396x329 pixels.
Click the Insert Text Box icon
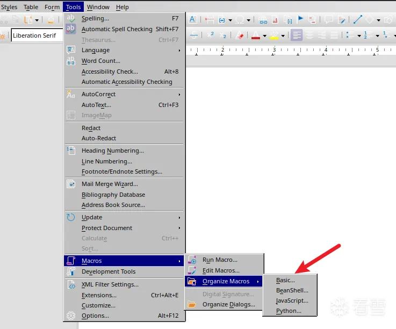pyautogui.click(x=192, y=19)
